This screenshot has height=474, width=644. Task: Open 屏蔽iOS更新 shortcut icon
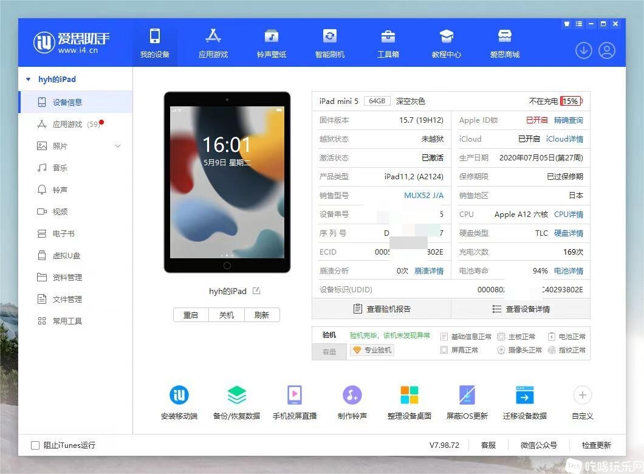[x=467, y=395]
